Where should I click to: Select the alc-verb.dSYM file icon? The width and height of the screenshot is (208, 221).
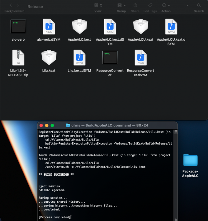coord(49,27)
